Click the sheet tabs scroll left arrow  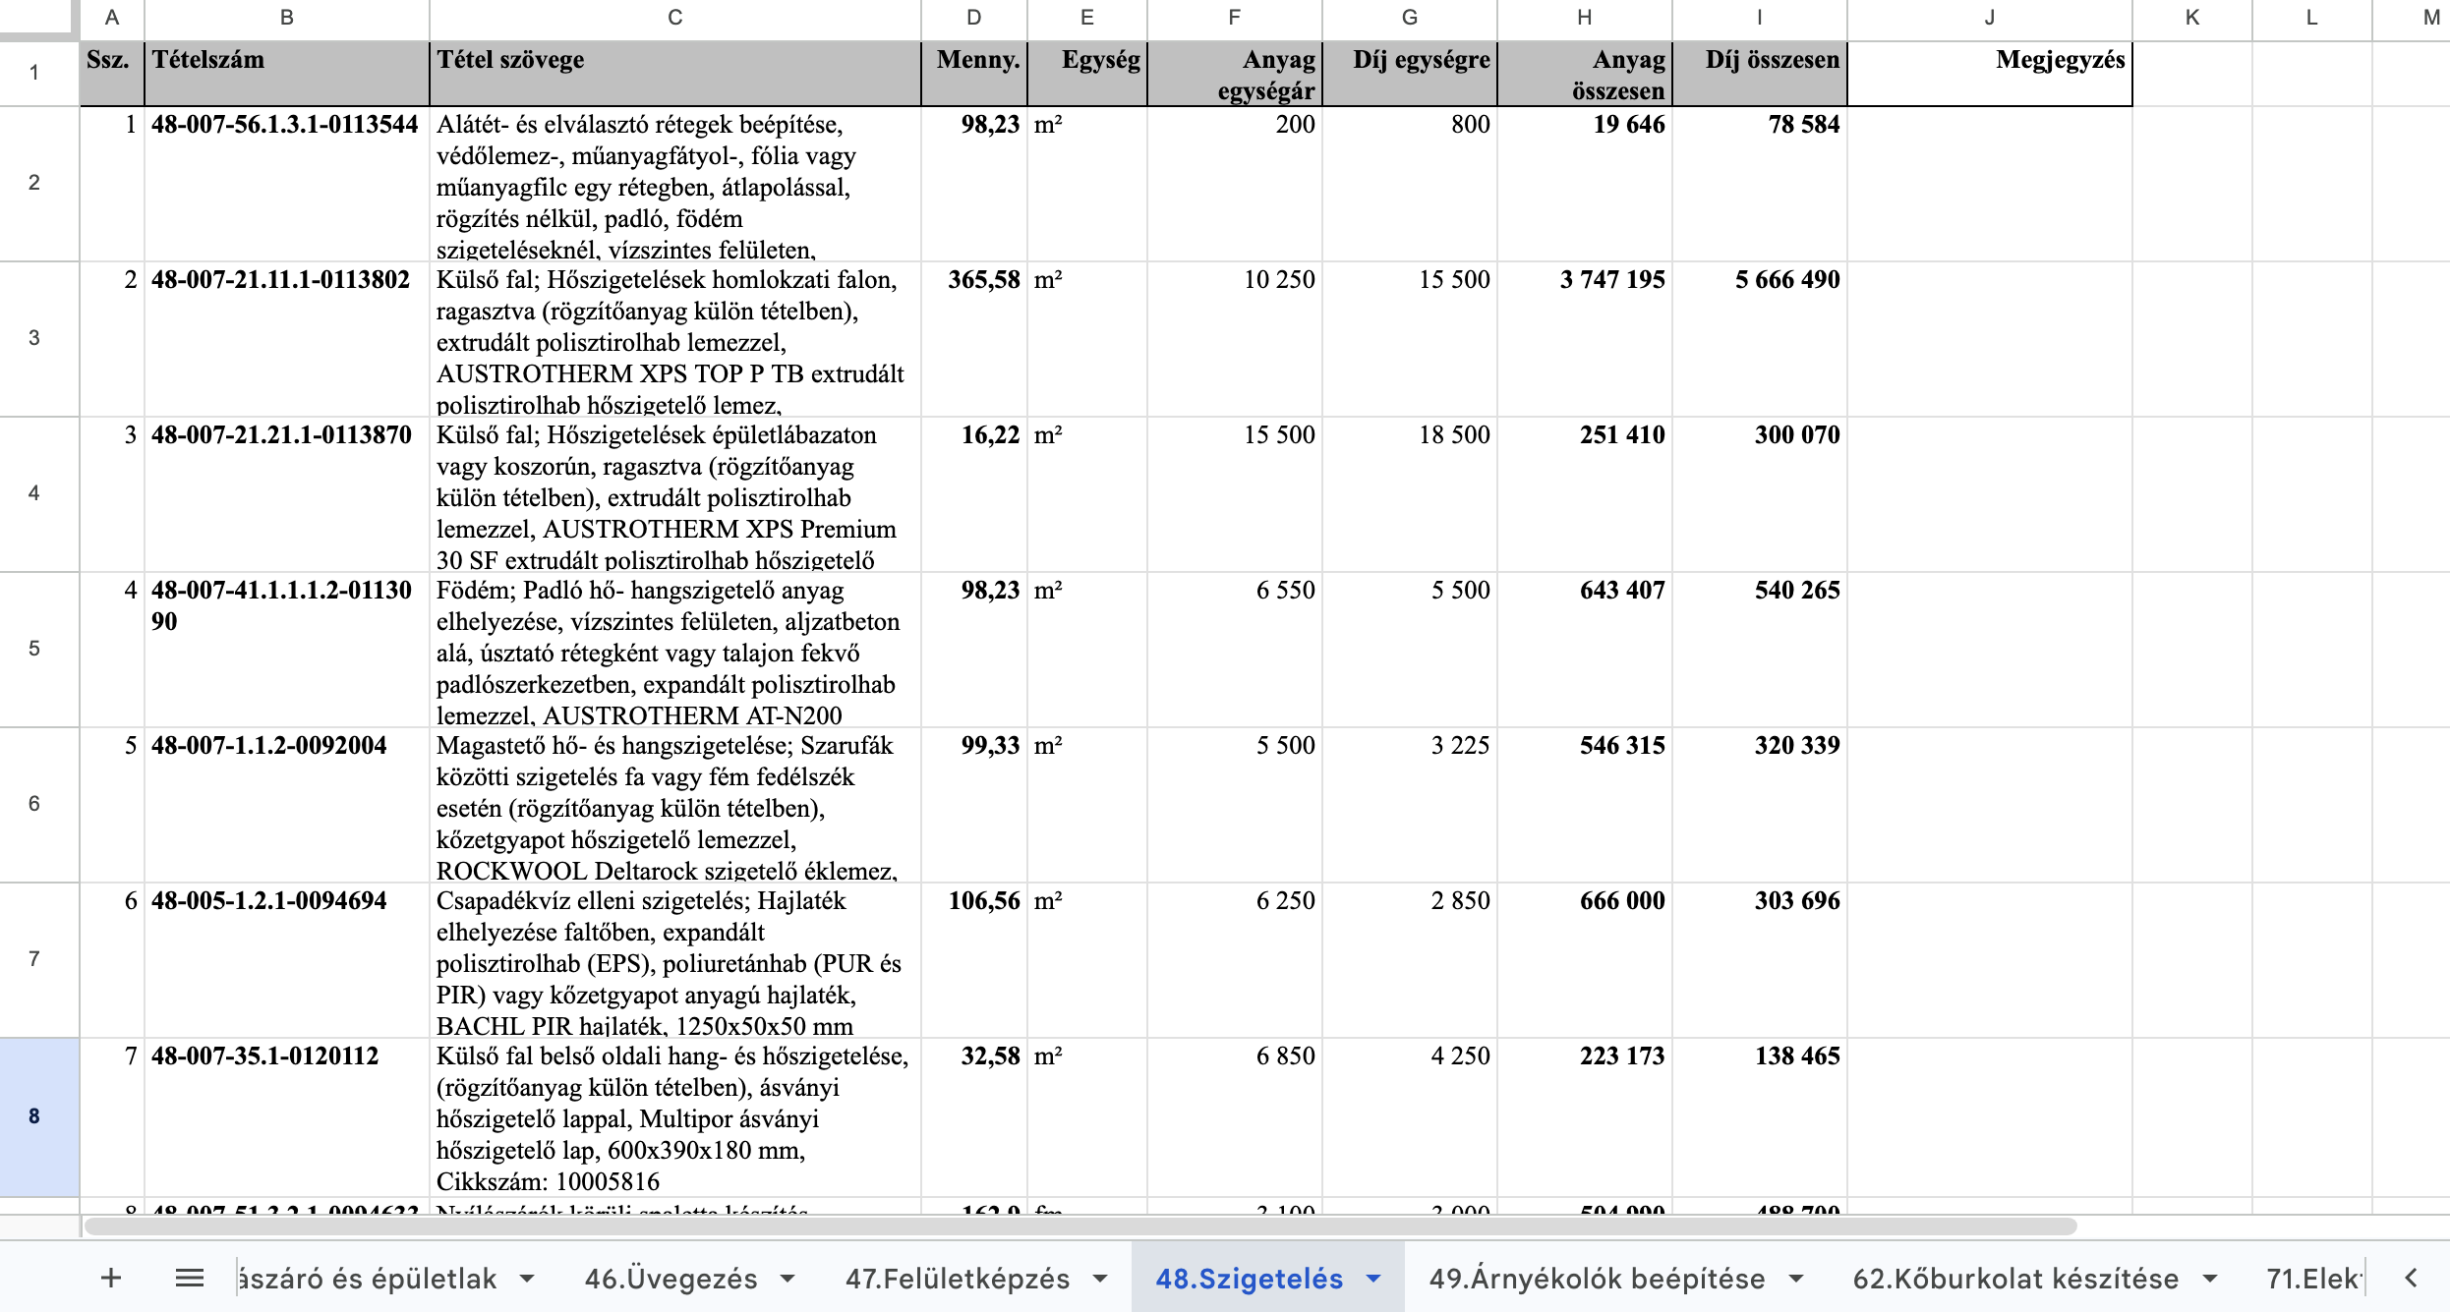(2411, 1278)
